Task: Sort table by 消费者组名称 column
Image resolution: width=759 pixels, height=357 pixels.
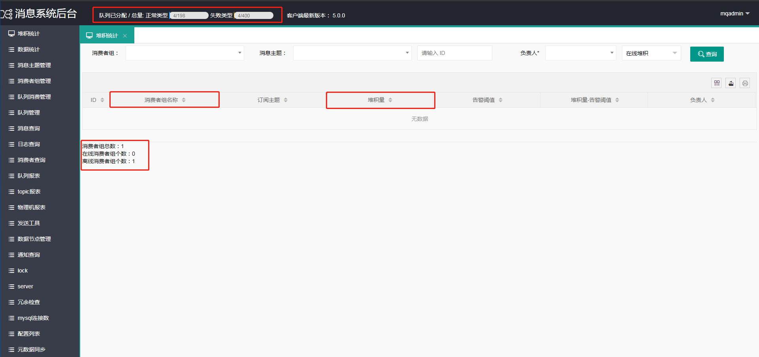Action: click(184, 100)
